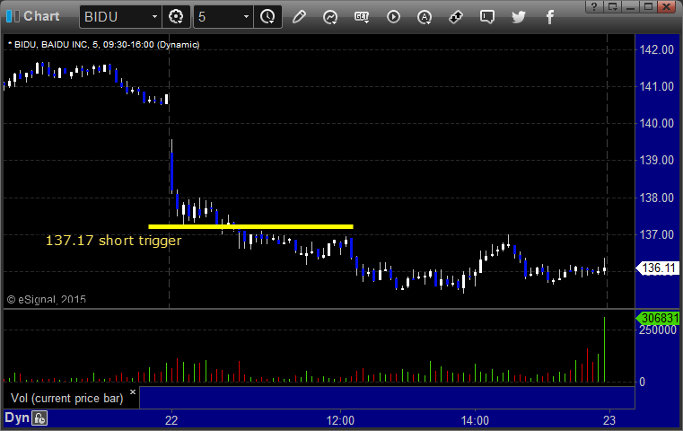Open the interval 5 dropdown
This screenshot has height=431, width=683.
[x=246, y=16]
